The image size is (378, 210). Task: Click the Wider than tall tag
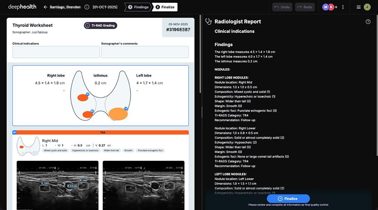pos(112,151)
